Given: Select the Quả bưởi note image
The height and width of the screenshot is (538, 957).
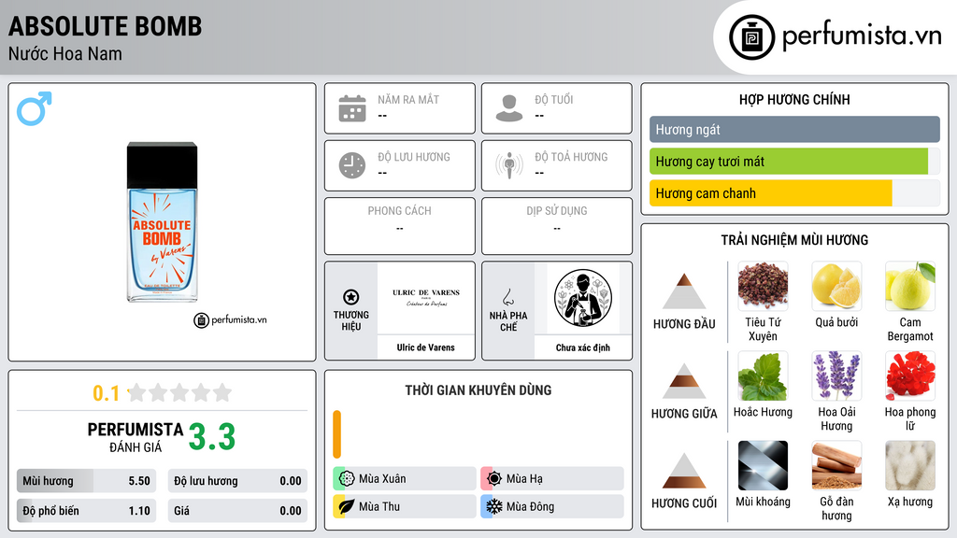Looking at the screenshot, I should [836, 286].
